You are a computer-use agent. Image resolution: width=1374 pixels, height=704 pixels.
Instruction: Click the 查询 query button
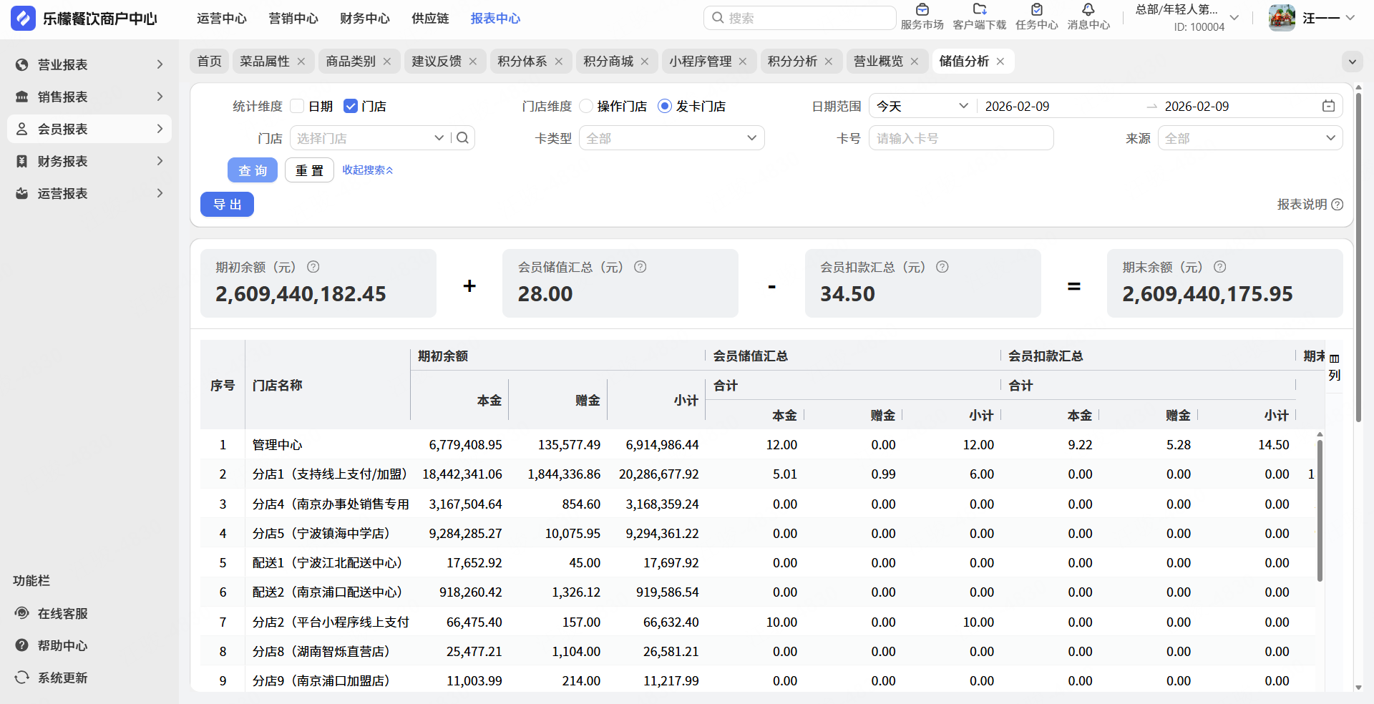tap(253, 170)
